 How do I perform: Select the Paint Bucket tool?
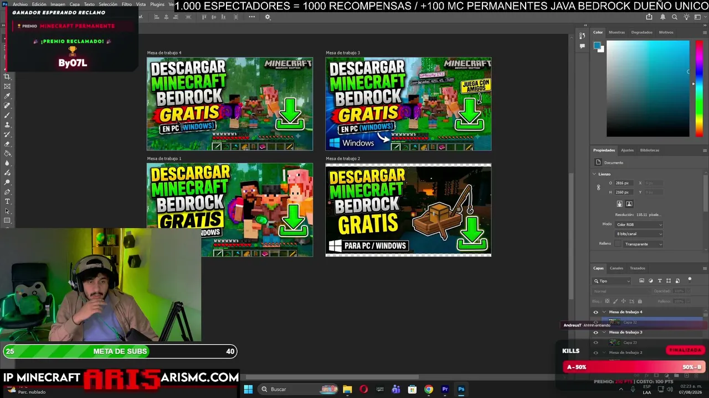point(7,154)
